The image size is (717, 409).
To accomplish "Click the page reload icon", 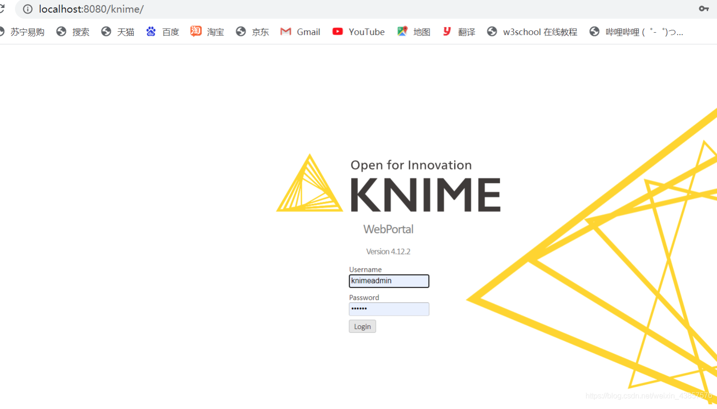I will click(x=2, y=9).
